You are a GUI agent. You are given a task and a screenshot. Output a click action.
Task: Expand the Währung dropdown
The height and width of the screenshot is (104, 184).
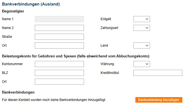coord(142,64)
